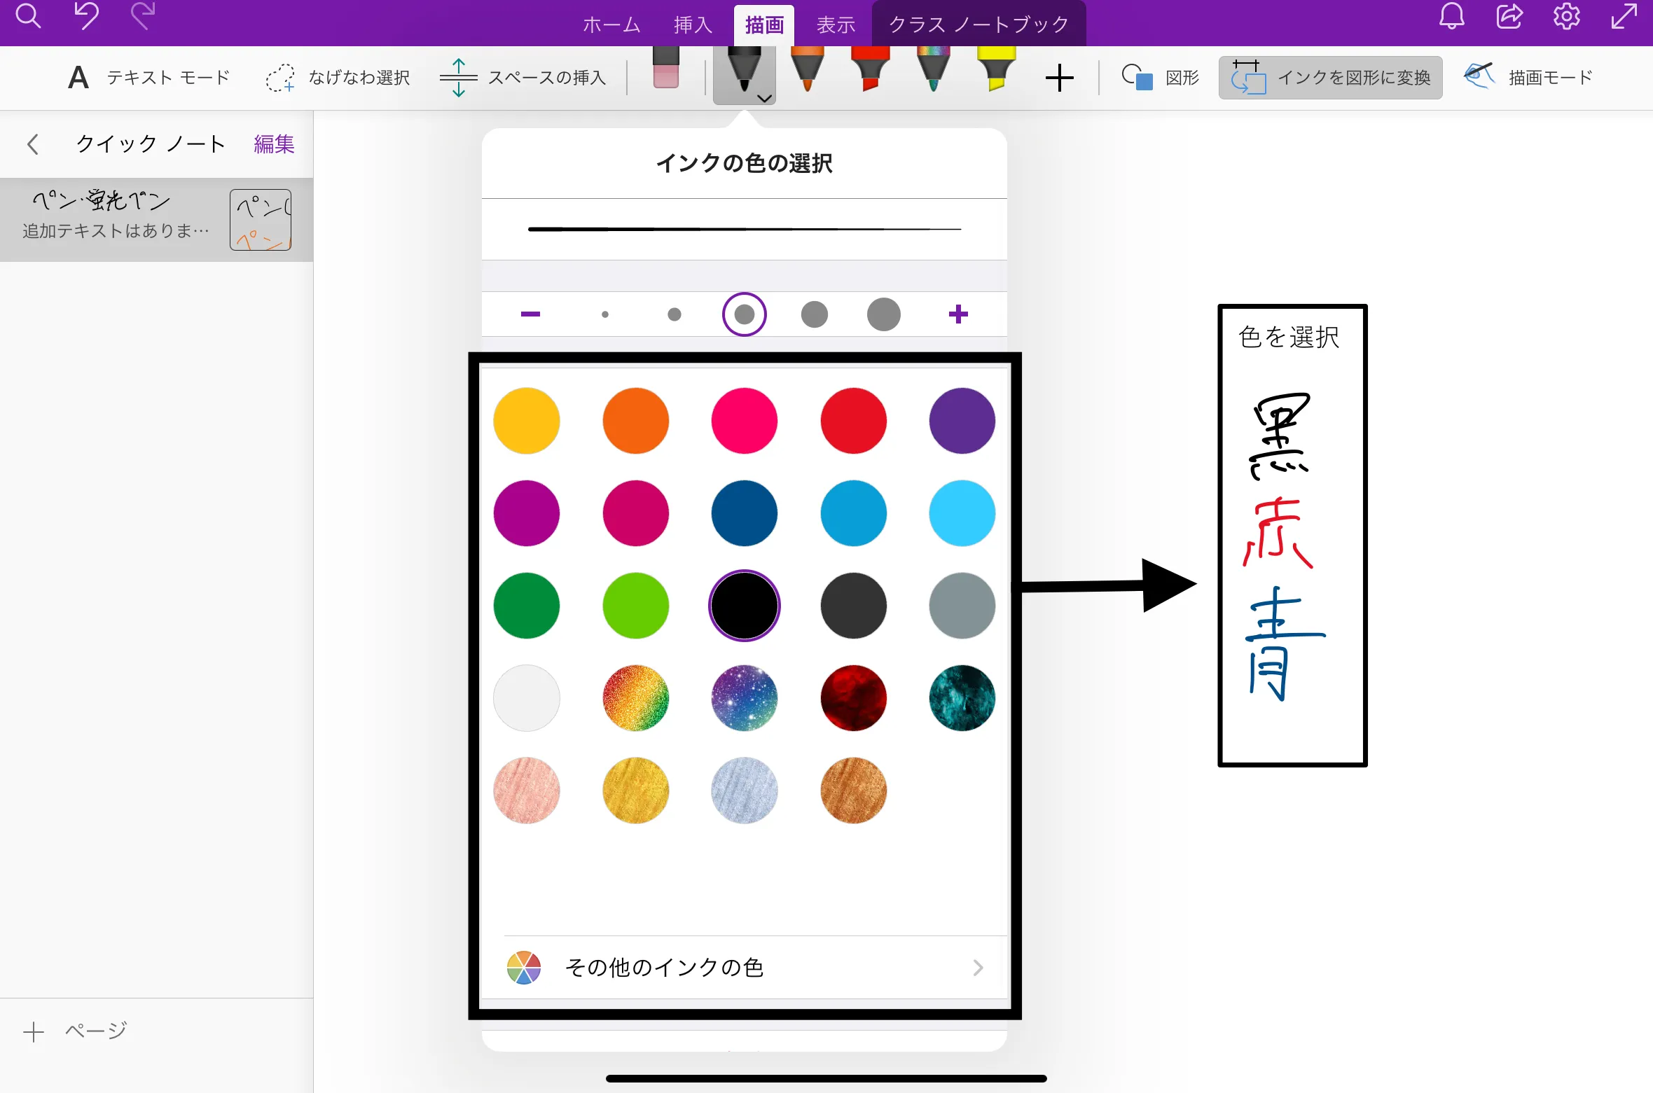Screen dimensions: 1653x1093
Task: Enable インクを図形に変換 conversion
Action: pos(1329,77)
